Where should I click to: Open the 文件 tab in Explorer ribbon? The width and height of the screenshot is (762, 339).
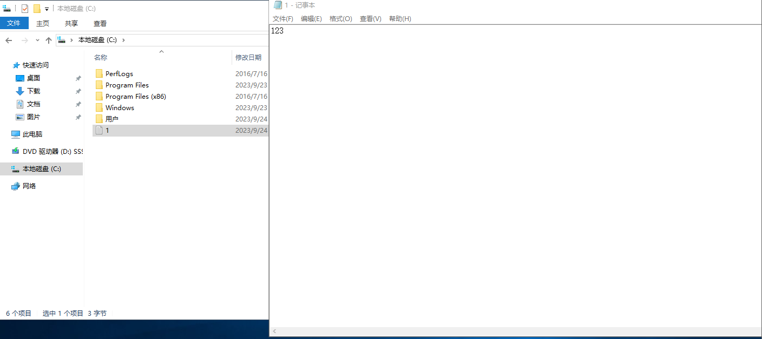(x=14, y=23)
